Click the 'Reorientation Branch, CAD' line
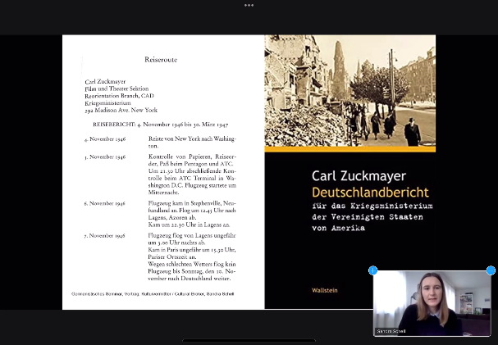 pos(119,96)
